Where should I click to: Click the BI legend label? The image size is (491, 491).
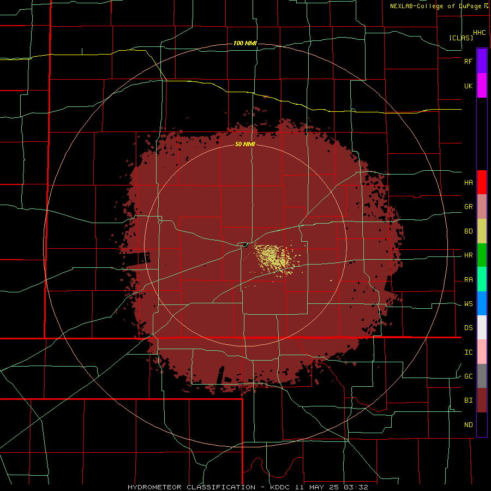[468, 400]
